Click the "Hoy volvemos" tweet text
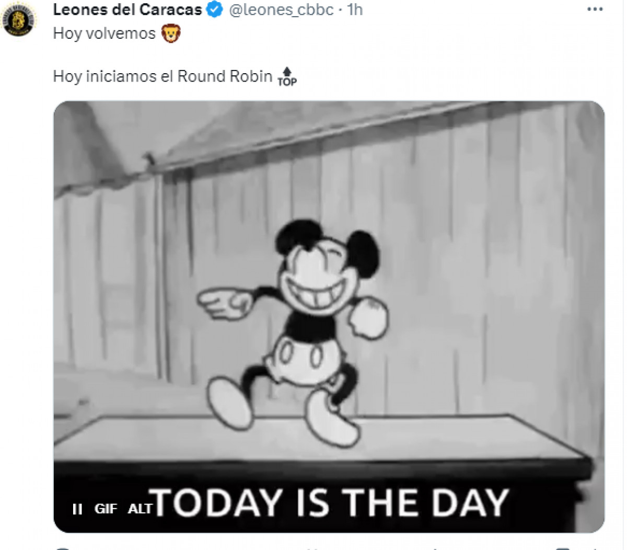Screen dimensions: 627x550 pos(104,33)
